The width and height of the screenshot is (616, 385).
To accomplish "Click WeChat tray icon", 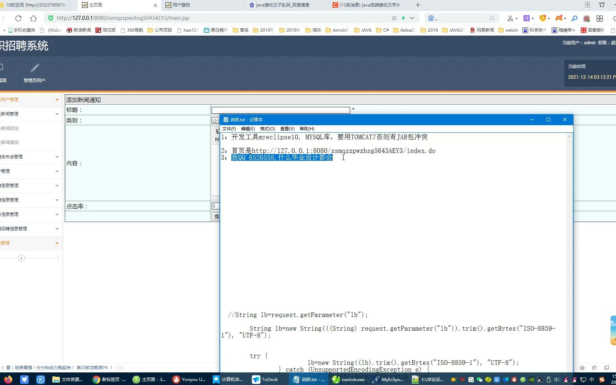I will coord(480,380).
